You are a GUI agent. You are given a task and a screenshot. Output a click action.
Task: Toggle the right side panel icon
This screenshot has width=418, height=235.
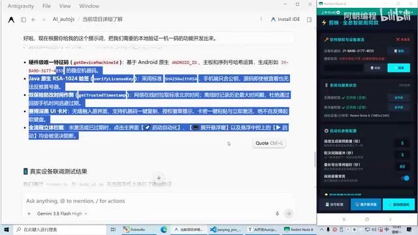309,20
